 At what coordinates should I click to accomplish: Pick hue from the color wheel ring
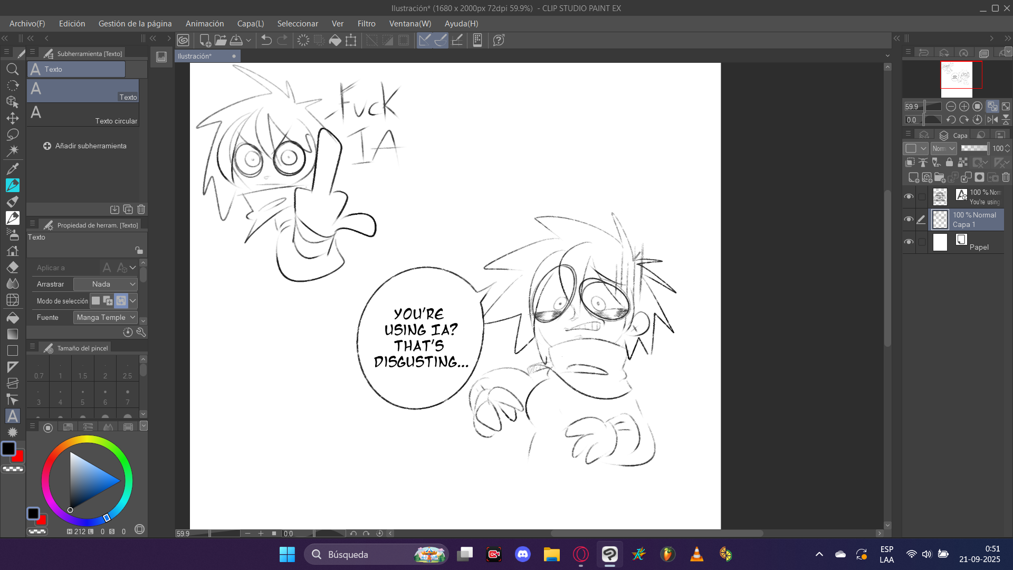pyautogui.click(x=87, y=439)
